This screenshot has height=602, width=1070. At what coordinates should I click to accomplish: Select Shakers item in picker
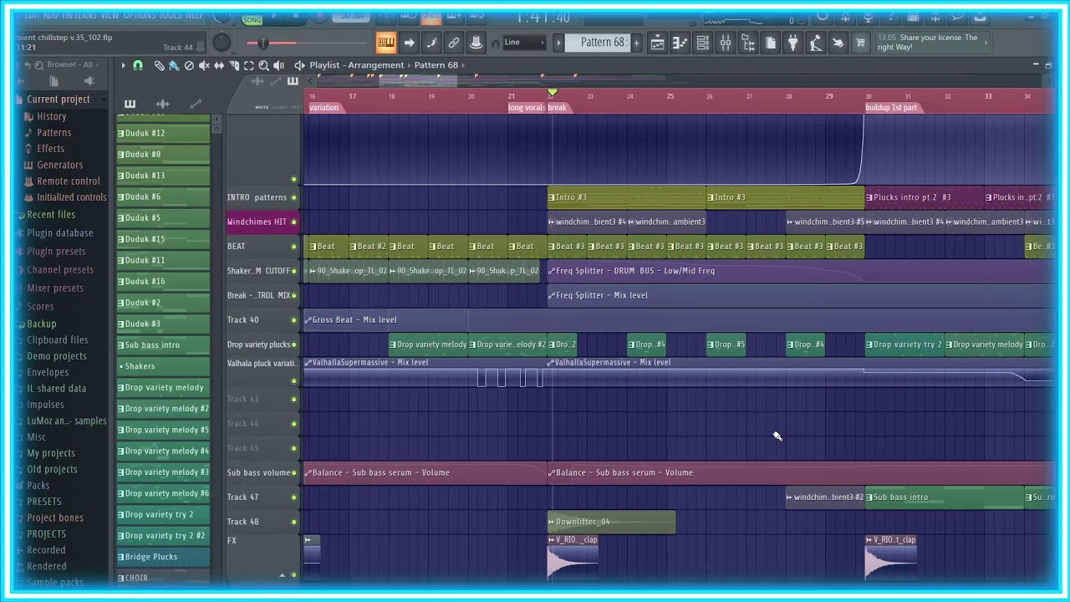(163, 367)
